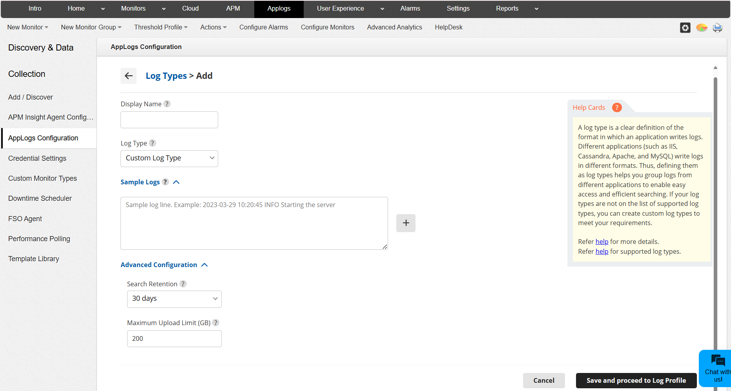Open the help link for supported log types
731x391 pixels.
click(602, 251)
